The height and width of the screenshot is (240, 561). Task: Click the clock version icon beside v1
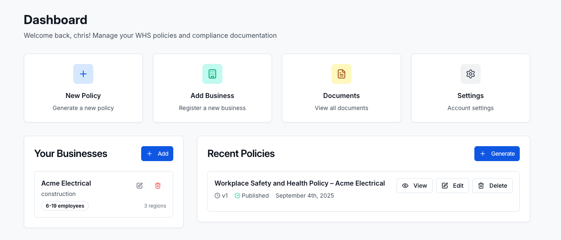(x=217, y=196)
